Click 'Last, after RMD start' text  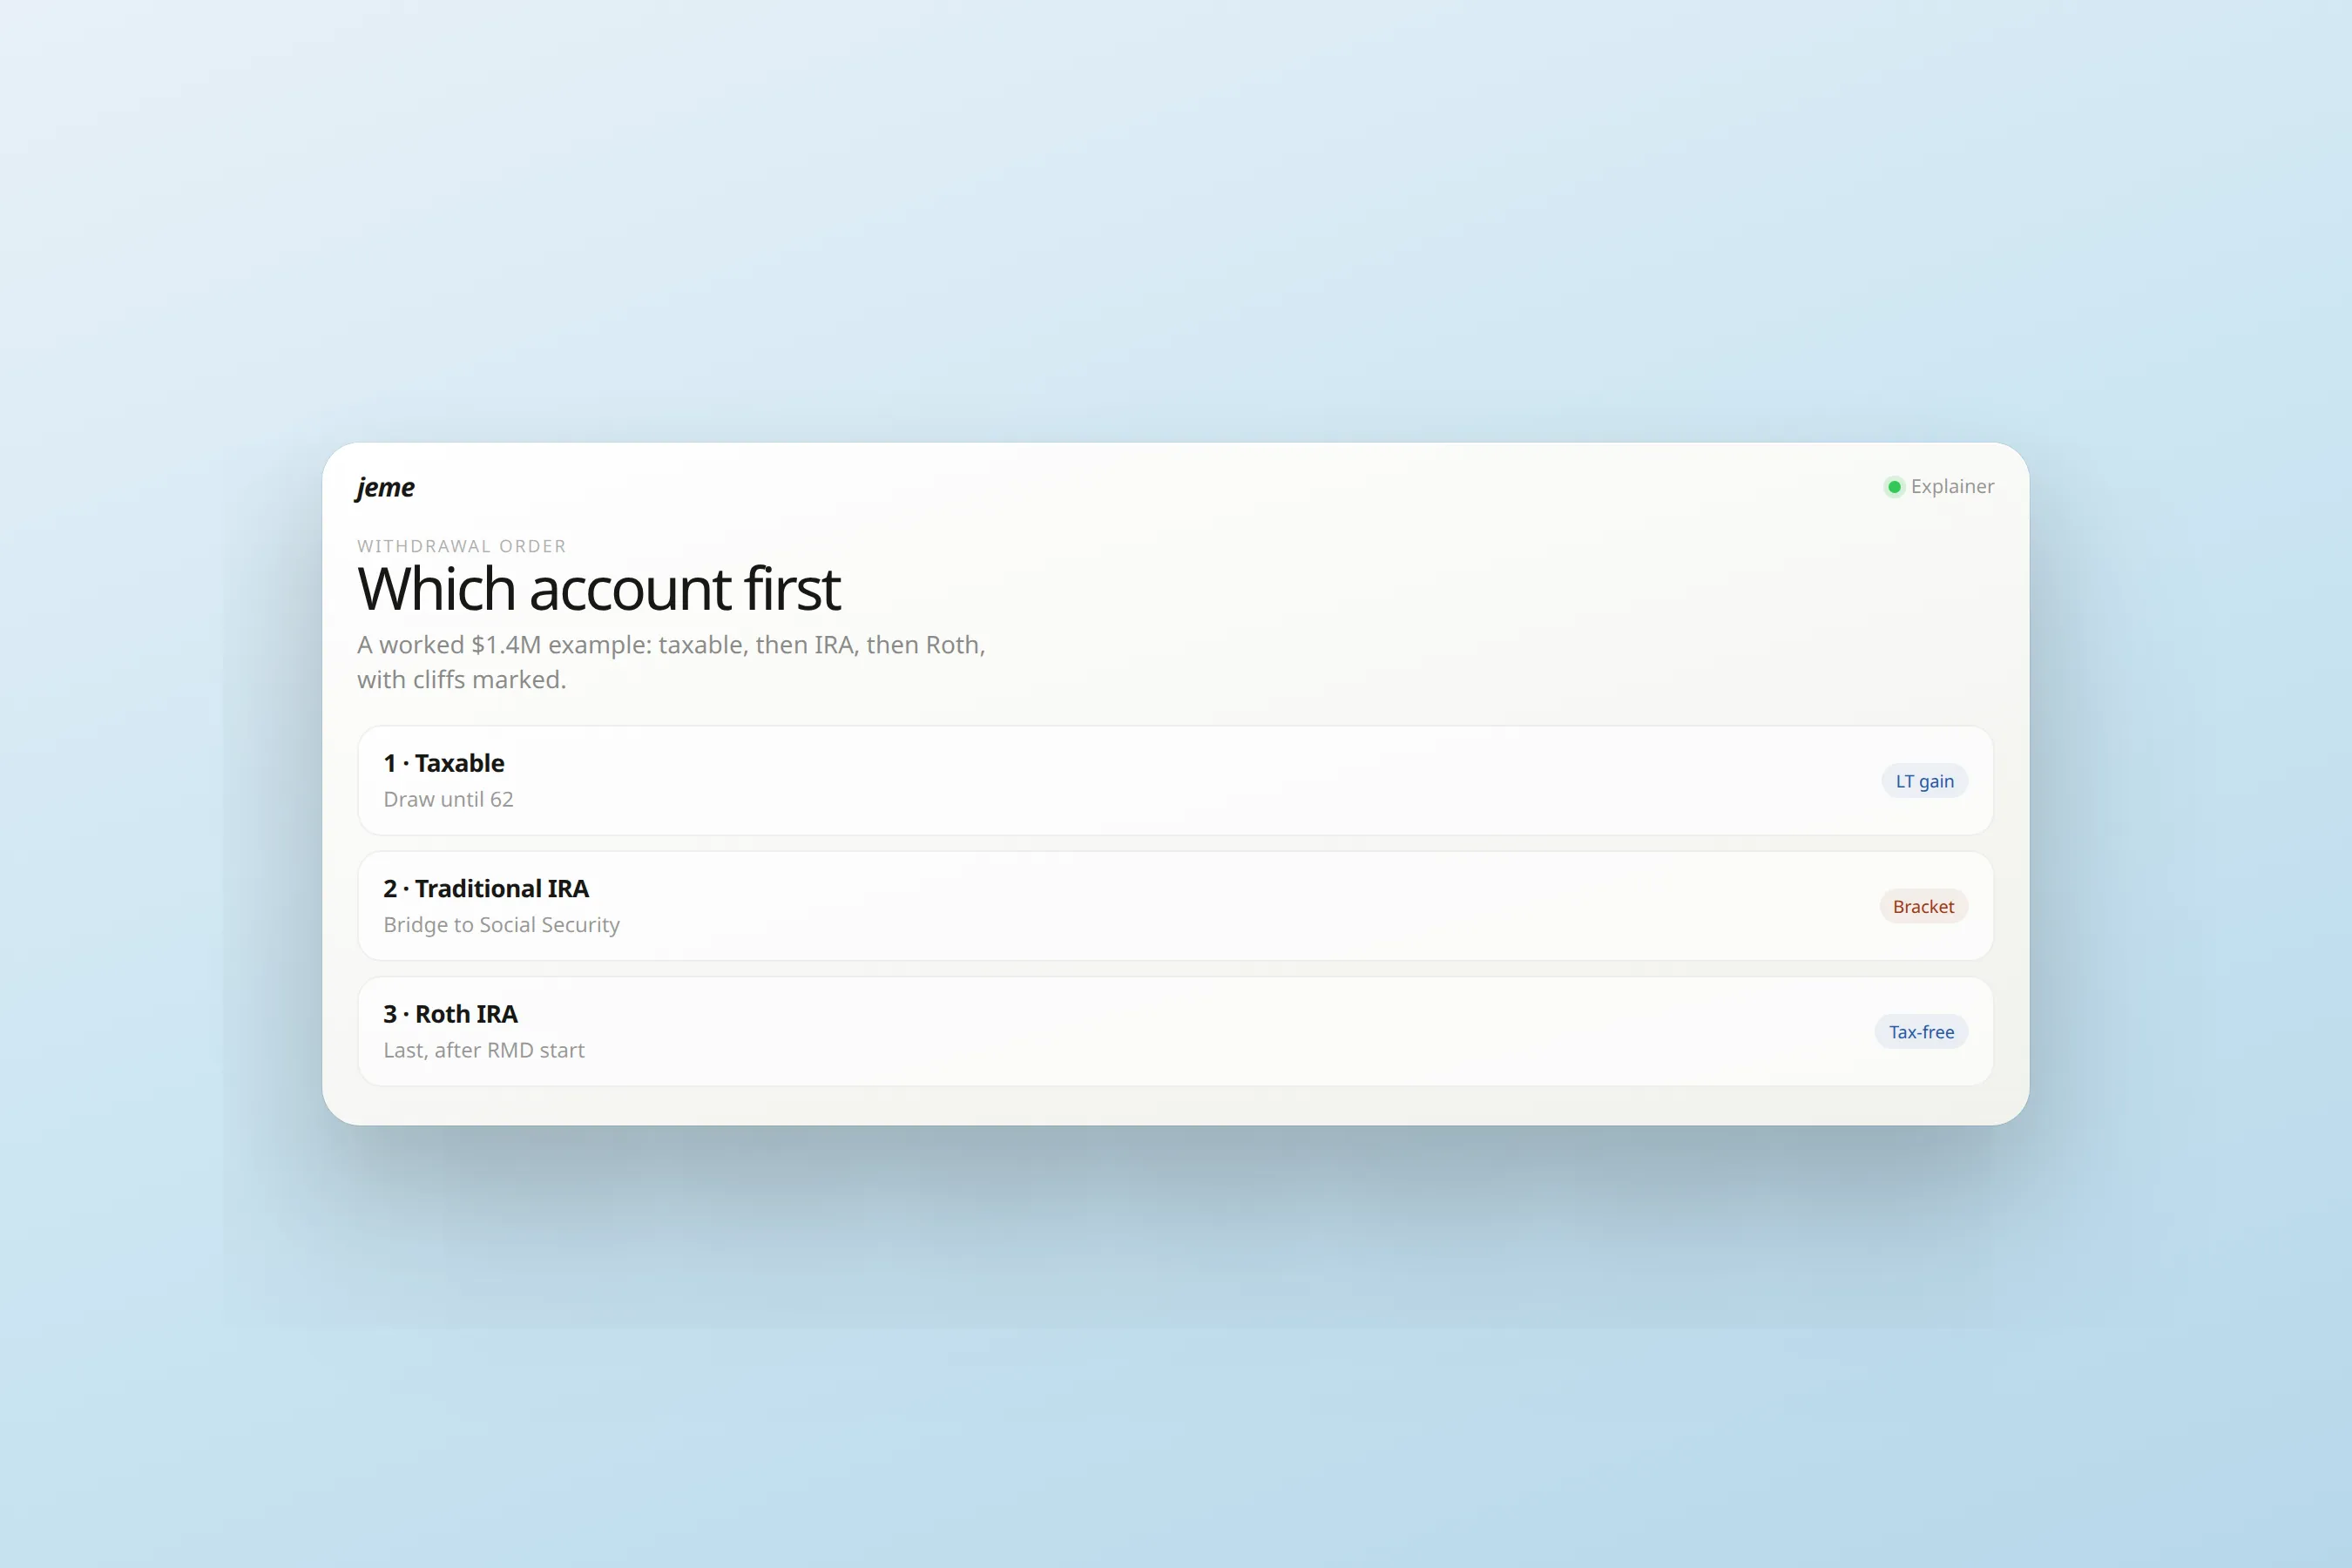tap(484, 1050)
